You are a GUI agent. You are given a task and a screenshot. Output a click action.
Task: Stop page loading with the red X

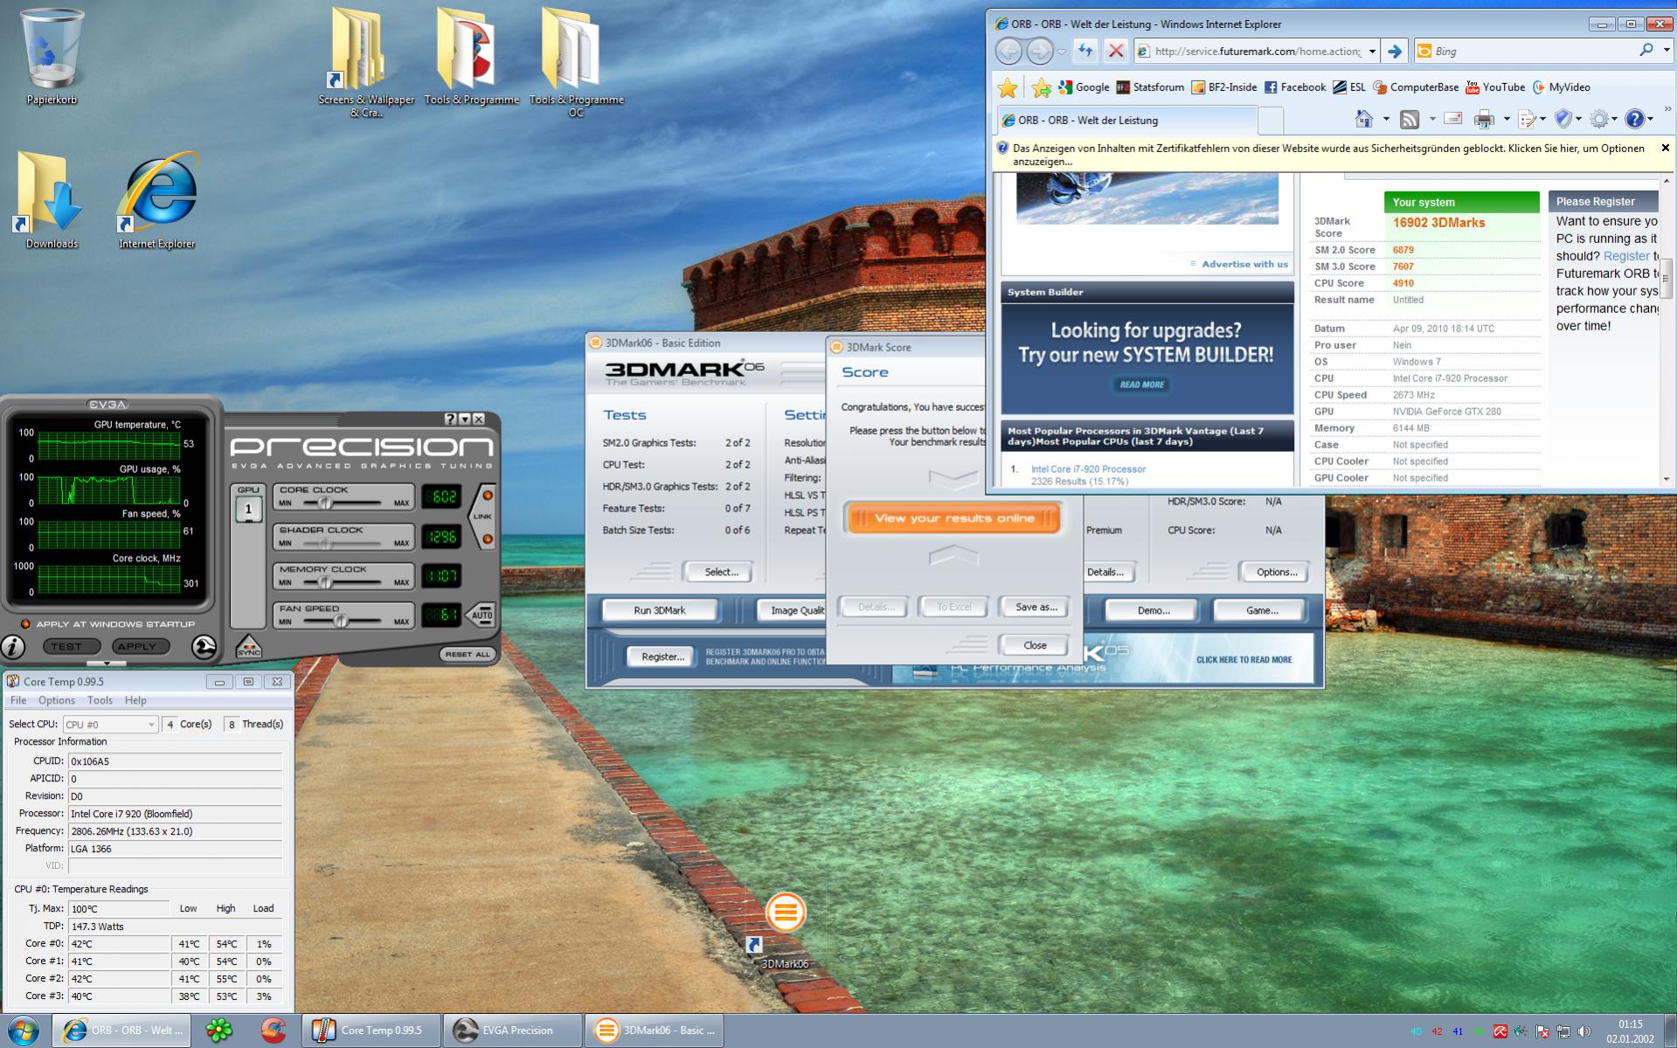click(1116, 52)
